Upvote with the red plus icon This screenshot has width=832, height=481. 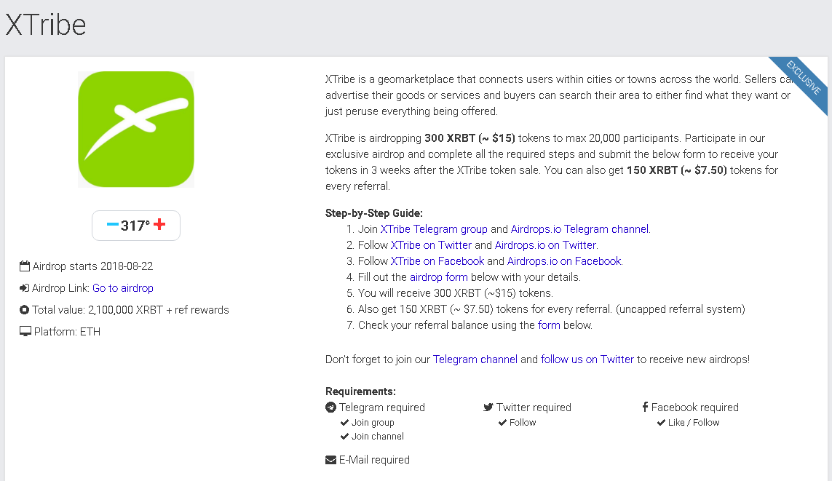coord(160,225)
